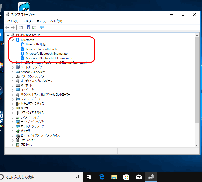Click the scrollbar down arrow in device list
The width and height of the screenshot is (202, 182).
[197, 145]
